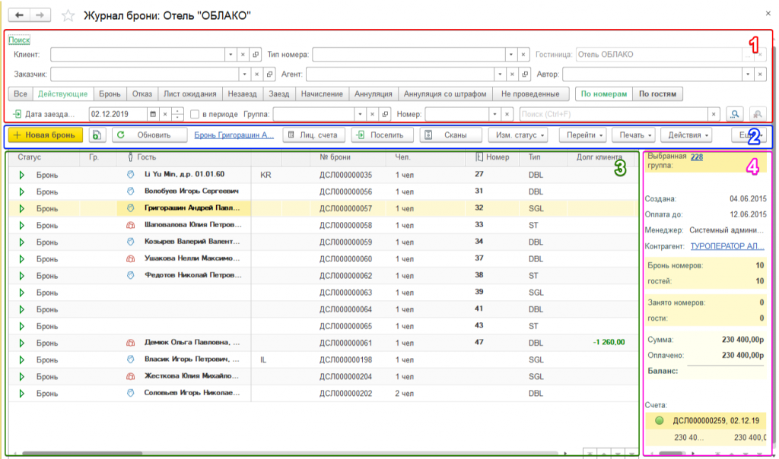
Task: Click the open icon for Клиент field
Action: pyautogui.click(x=256, y=55)
